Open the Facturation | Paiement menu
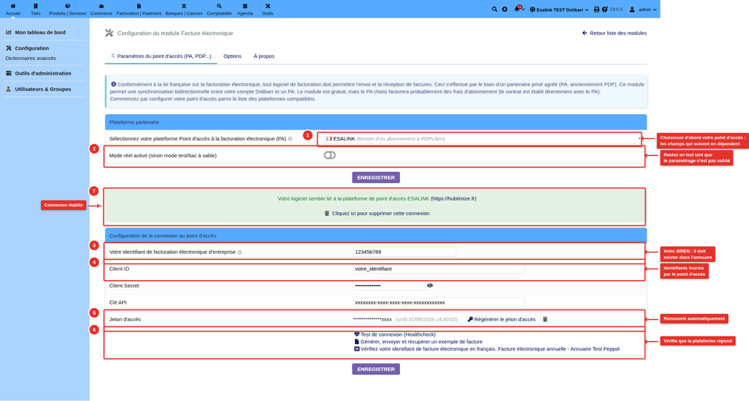Image resolution: width=749 pixels, height=401 pixels. click(x=139, y=9)
